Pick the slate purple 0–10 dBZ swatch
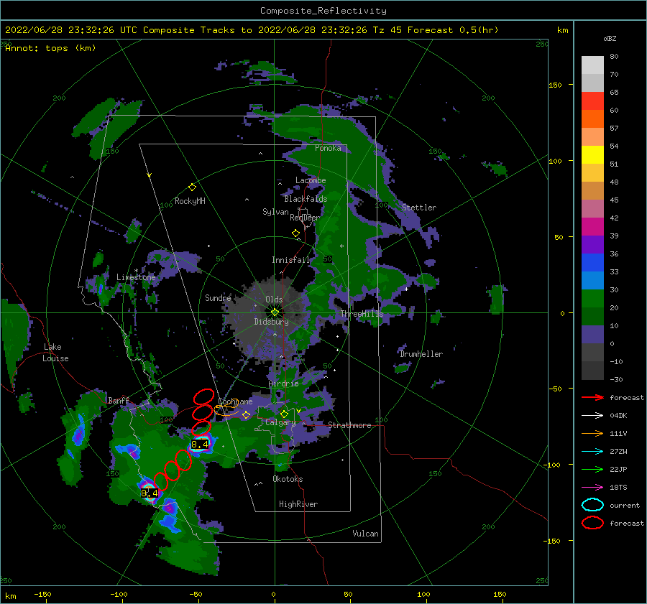 592,335
